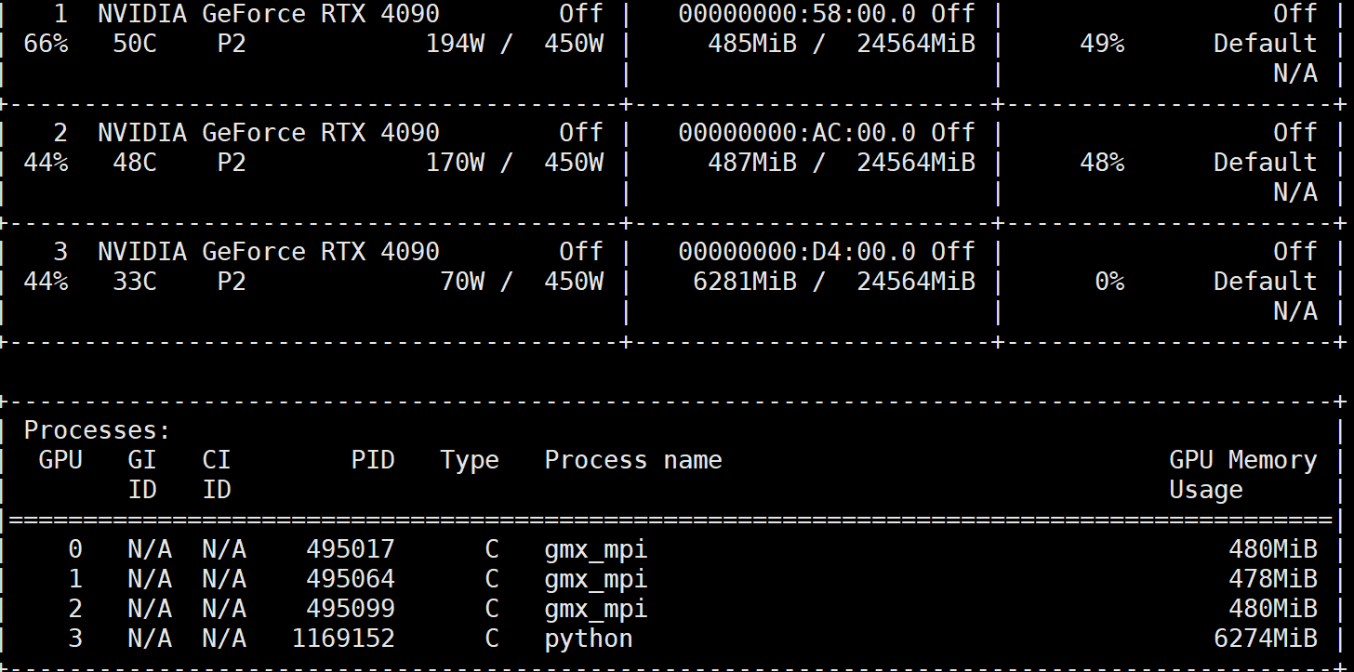Select the 6274MiB process memory value
Screen dimensions: 1354x672
1266,639
